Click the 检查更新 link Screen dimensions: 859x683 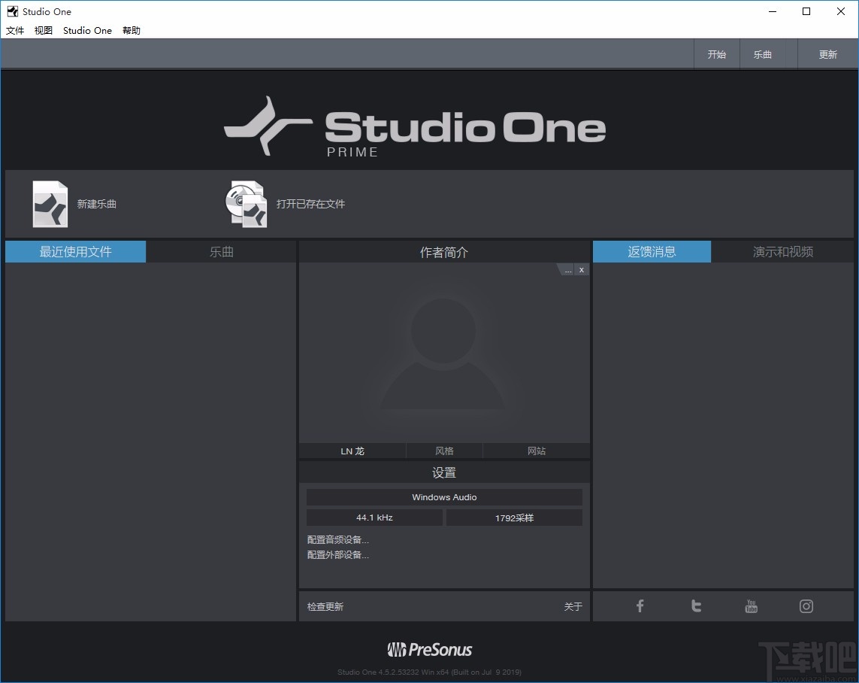[325, 606]
